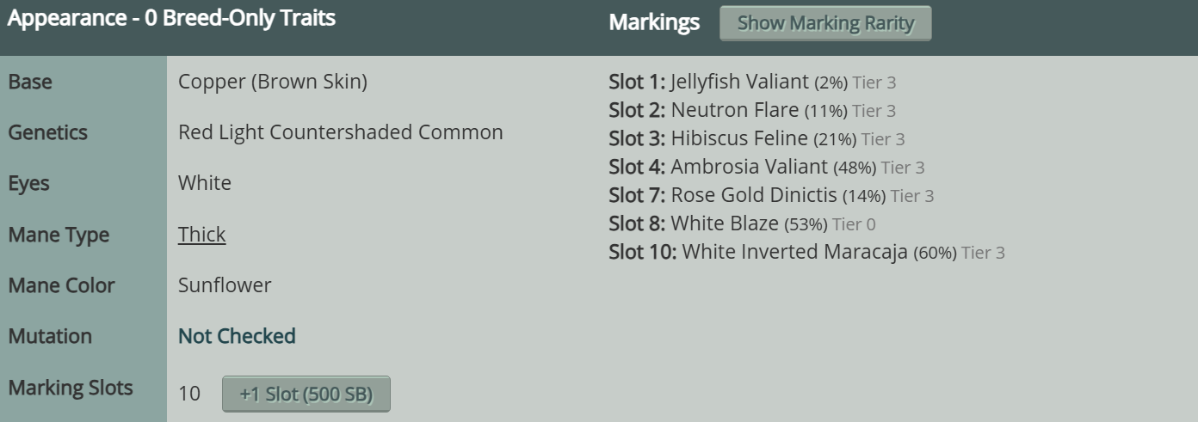Image resolution: width=1198 pixels, height=422 pixels.
Task: Click the Show Marking Rarity button
Action: [x=825, y=23]
